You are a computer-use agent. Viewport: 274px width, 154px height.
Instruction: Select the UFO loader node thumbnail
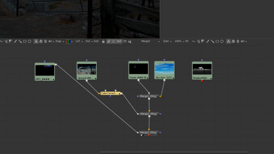tap(45, 70)
